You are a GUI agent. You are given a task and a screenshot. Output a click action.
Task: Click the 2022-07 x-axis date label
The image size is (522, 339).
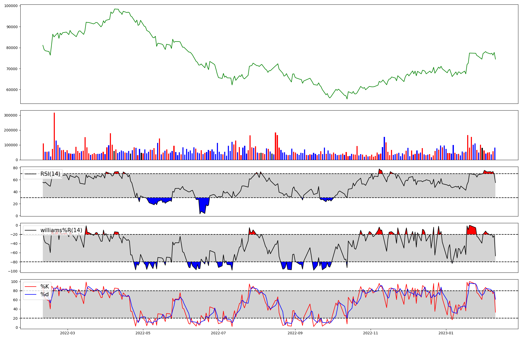(218, 333)
